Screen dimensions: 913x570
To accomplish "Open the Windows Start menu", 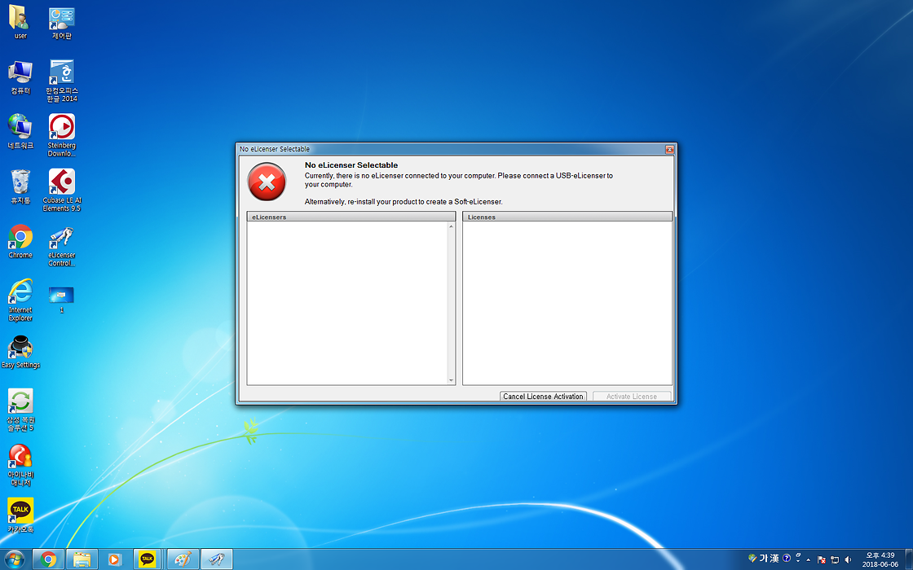I will click(15, 559).
